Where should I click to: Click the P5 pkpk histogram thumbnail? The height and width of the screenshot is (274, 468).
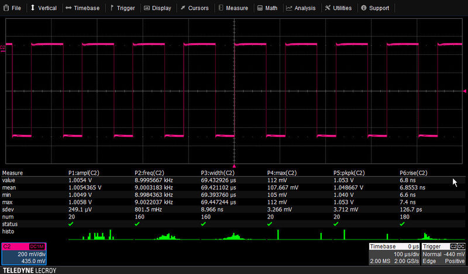[366, 235]
